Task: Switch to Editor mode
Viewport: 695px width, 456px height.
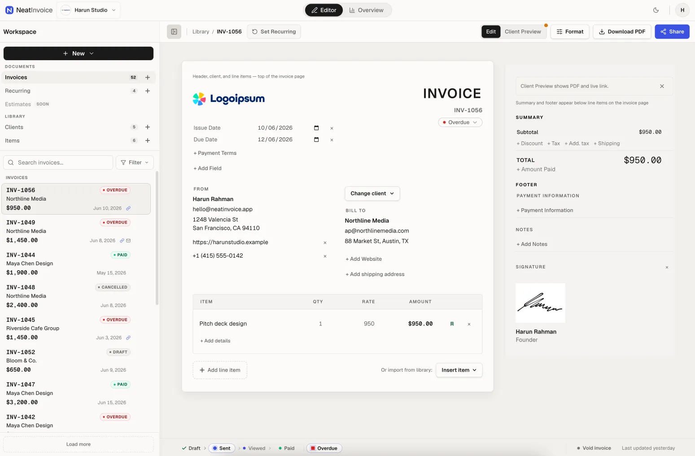Action: 324,10
